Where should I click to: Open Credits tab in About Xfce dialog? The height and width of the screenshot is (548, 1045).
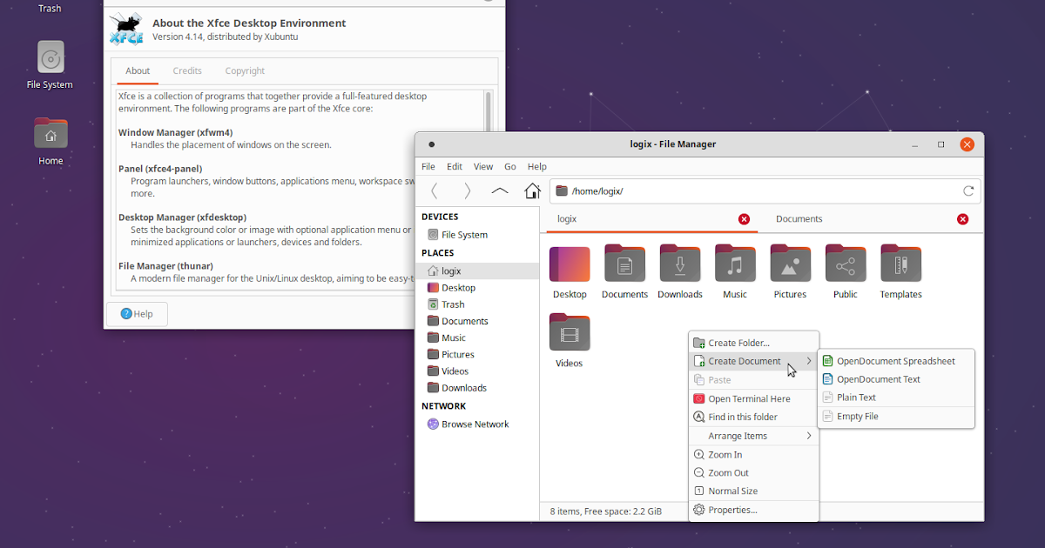click(187, 71)
